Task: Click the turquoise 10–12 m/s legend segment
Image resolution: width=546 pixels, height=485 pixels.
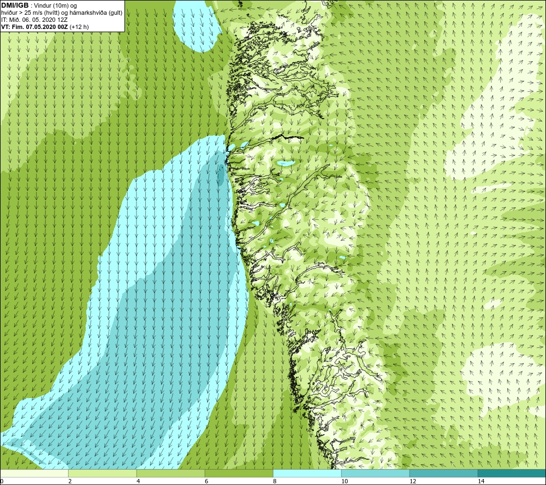Action: 376,474
